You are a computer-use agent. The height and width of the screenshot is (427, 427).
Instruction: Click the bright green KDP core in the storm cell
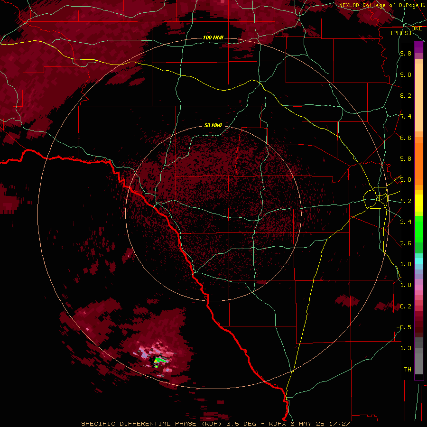pyautogui.click(x=161, y=360)
